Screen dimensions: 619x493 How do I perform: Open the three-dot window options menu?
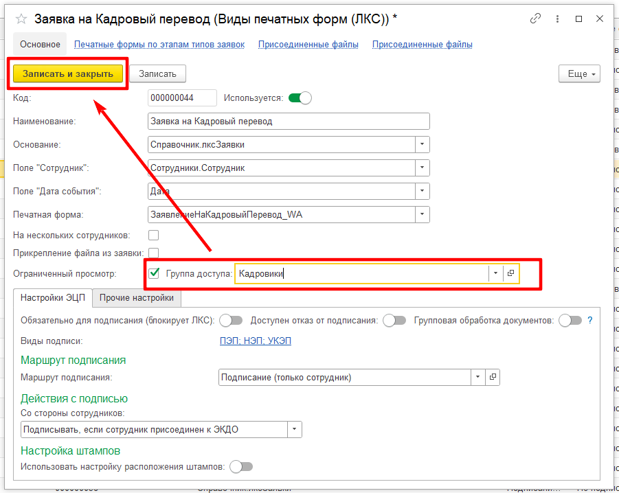pos(557,19)
